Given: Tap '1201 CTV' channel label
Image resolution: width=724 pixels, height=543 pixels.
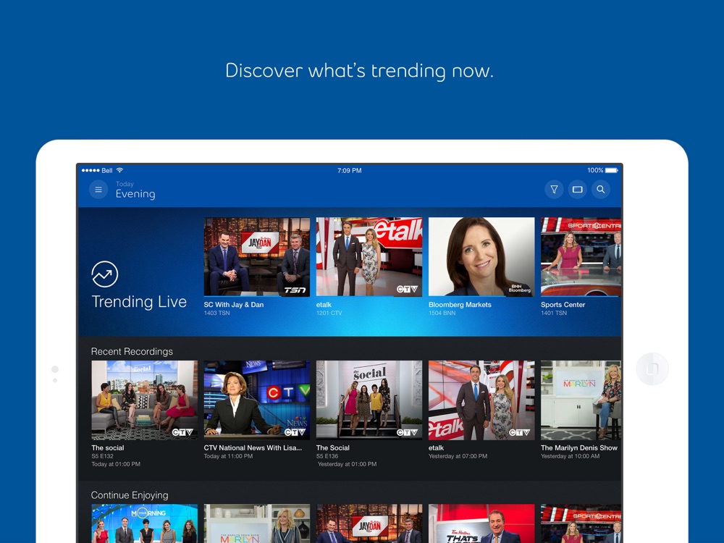Looking at the screenshot, I should click(x=329, y=313).
